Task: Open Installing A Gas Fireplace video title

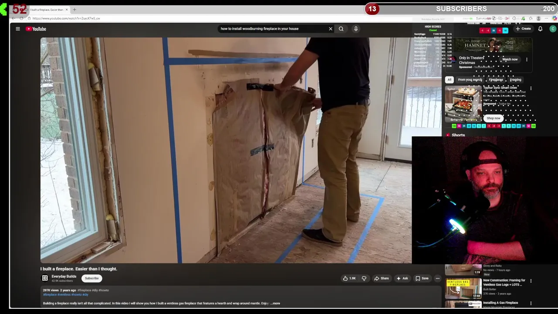Action: click(500, 303)
